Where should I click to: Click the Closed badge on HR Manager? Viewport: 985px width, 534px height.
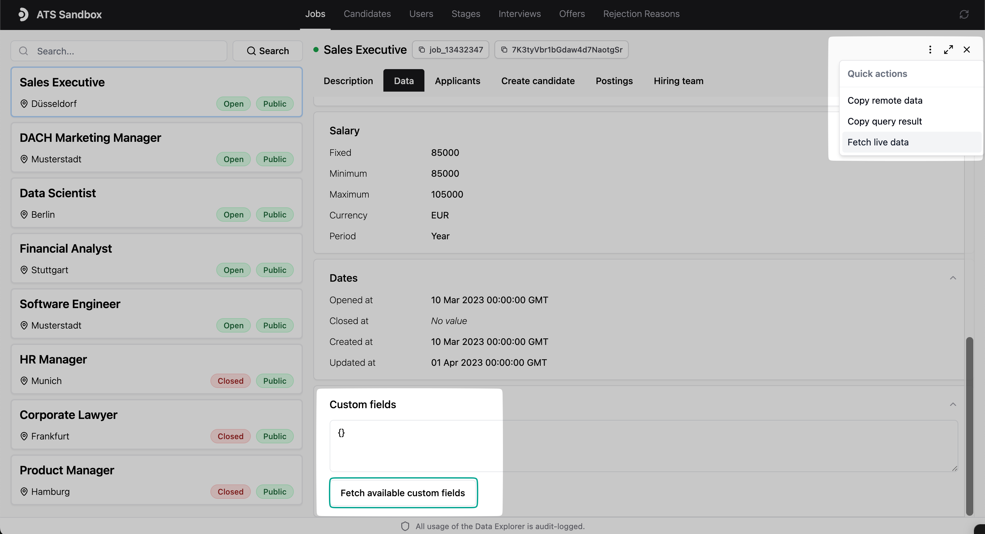click(231, 381)
